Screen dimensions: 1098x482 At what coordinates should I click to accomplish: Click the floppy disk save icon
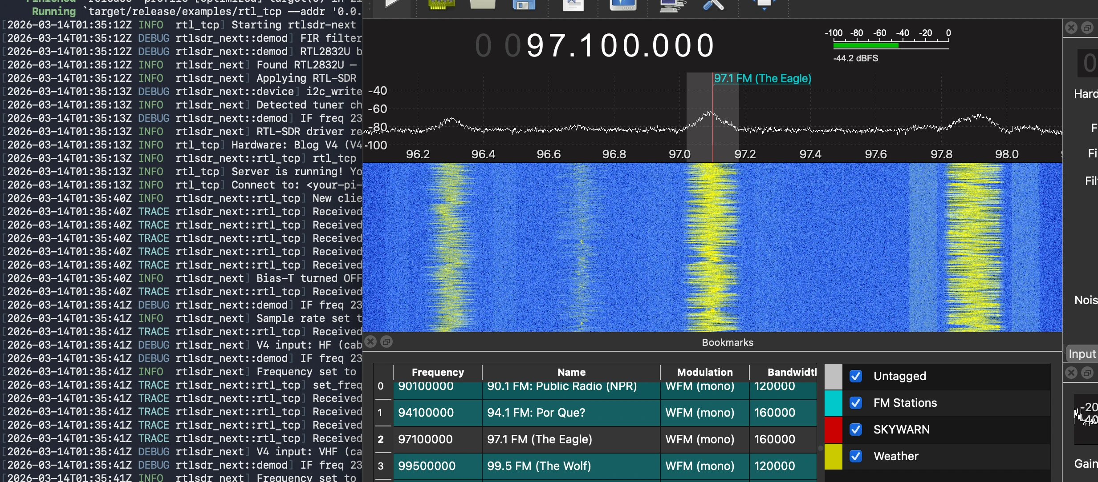[x=525, y=6]
